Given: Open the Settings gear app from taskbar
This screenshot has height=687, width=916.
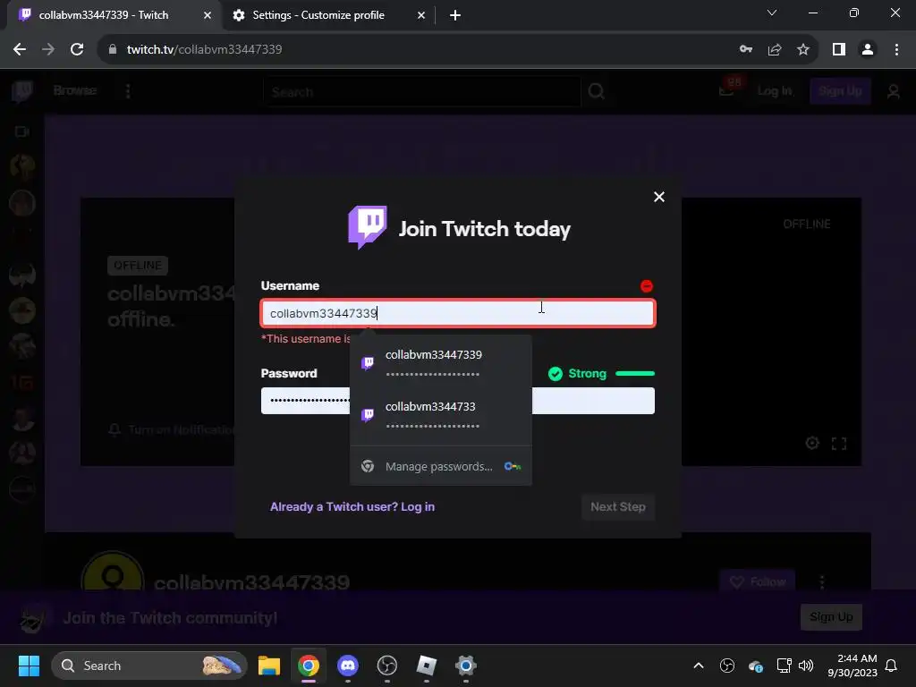Looking at the screenshot, I should pyautogui.click(x=465, y=666).
